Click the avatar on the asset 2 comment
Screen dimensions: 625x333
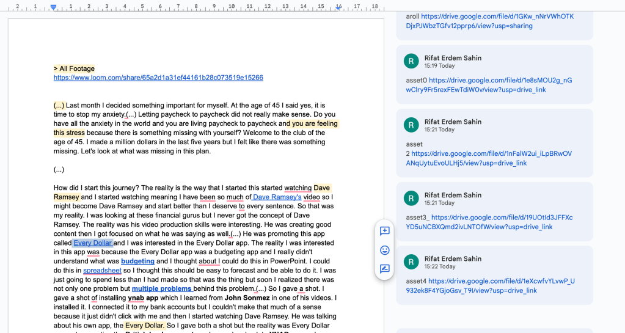411,125
